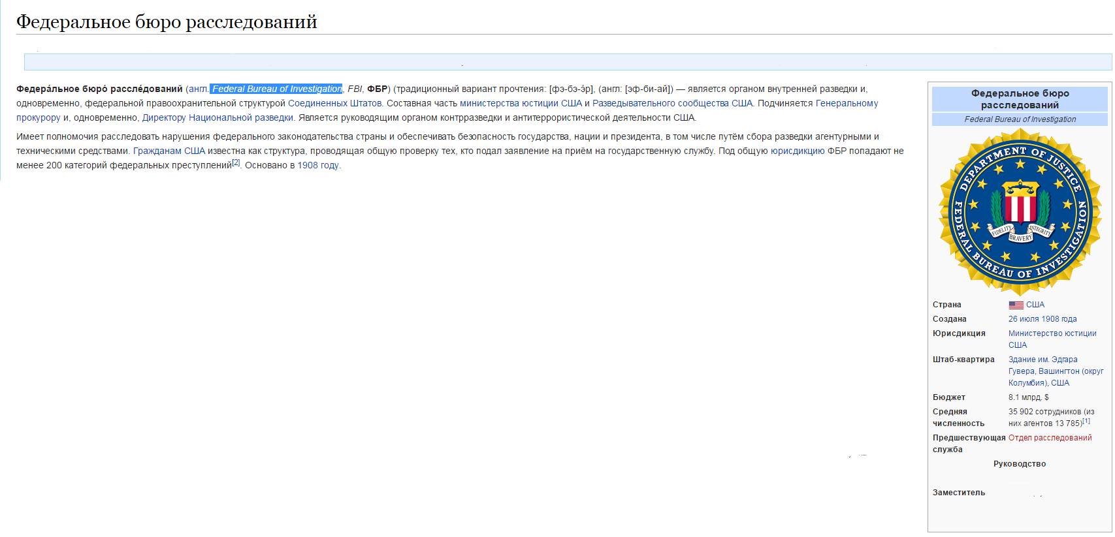Open 1908 года link in Создана row

click(1059, 319)
